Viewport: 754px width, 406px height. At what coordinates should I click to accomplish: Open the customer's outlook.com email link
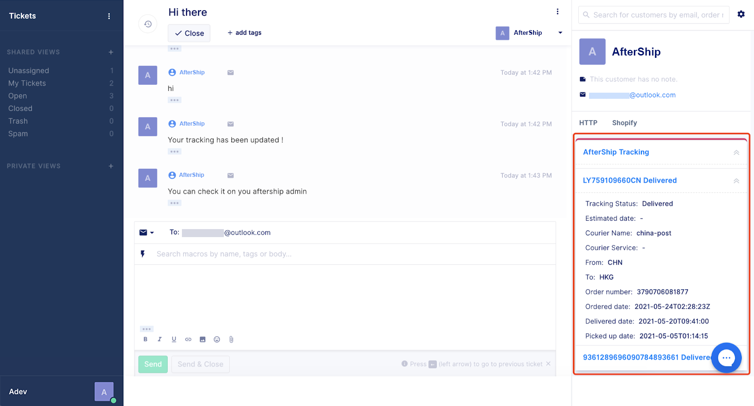[x=632, y=95]
